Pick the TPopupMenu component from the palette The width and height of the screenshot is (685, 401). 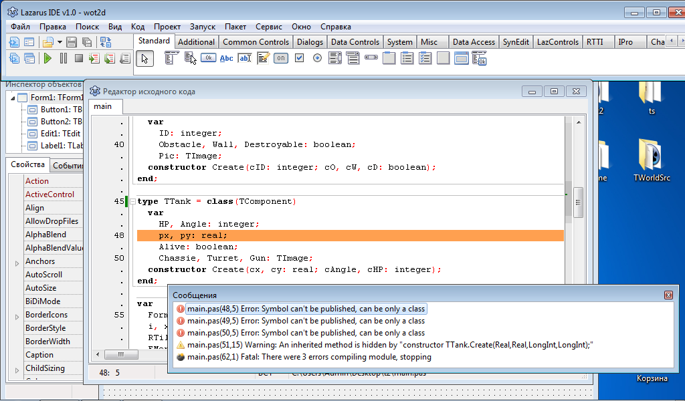[x=190, y=58]
